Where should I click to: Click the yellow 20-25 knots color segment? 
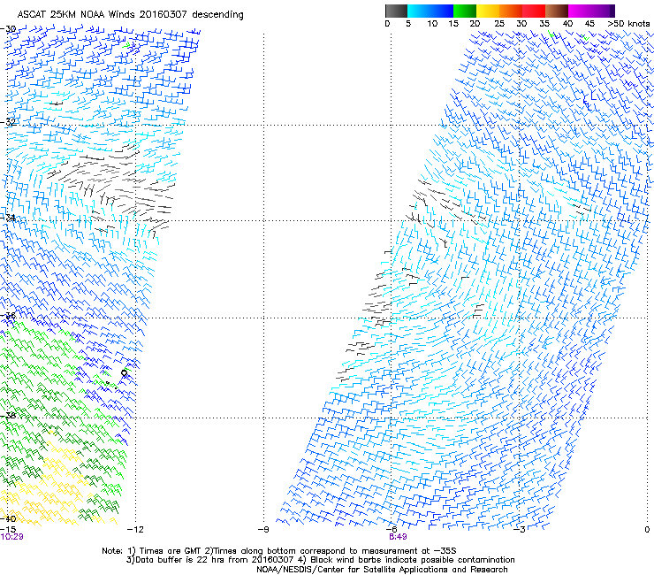pos(488,11)
